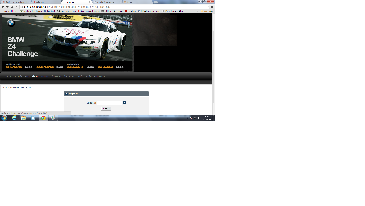Open the Moderate menu item
The height and width of the screenshot is (206, 365).
tap(44, 76)
